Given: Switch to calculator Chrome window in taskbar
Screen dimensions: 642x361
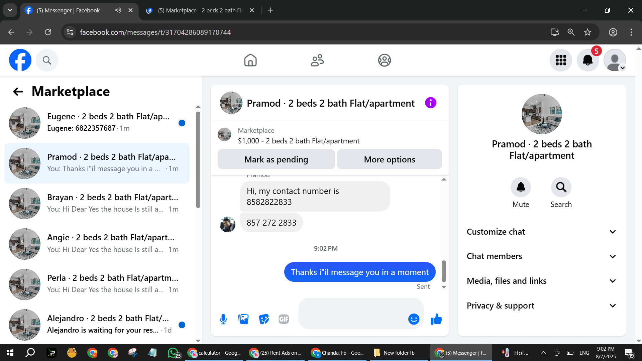Looking at the screenshot, I should pyautogui.click(x=215, y=353).
